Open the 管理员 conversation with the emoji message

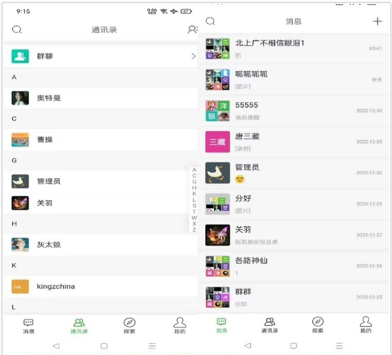[294, 173]
